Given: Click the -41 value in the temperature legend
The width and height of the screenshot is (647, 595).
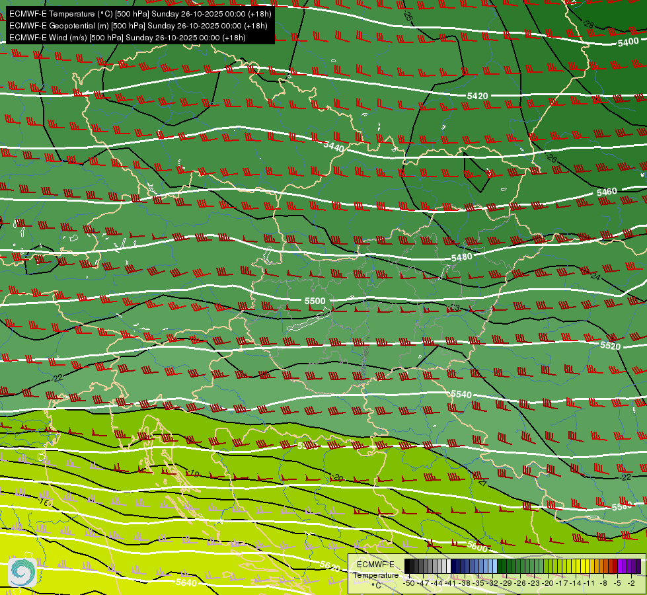Looking at the screenshot, I should point(450,584).
